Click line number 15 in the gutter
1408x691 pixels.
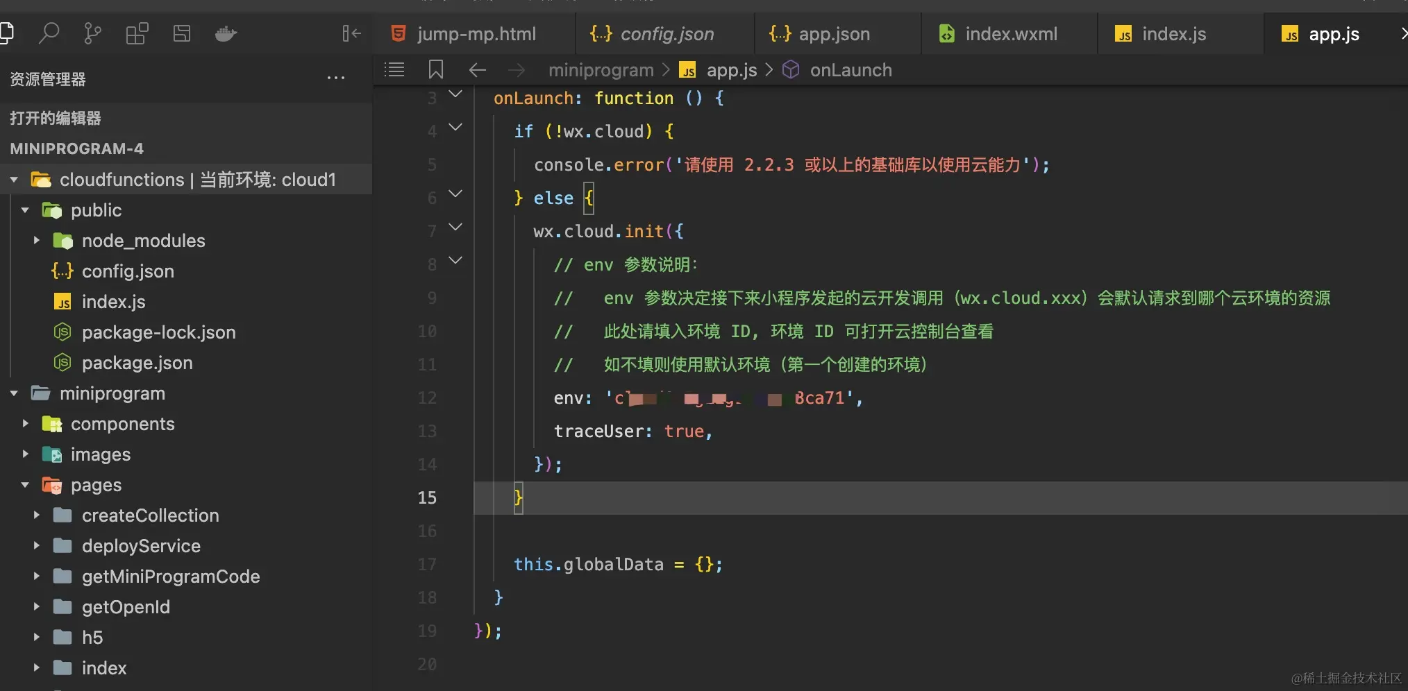click(427, 497)
